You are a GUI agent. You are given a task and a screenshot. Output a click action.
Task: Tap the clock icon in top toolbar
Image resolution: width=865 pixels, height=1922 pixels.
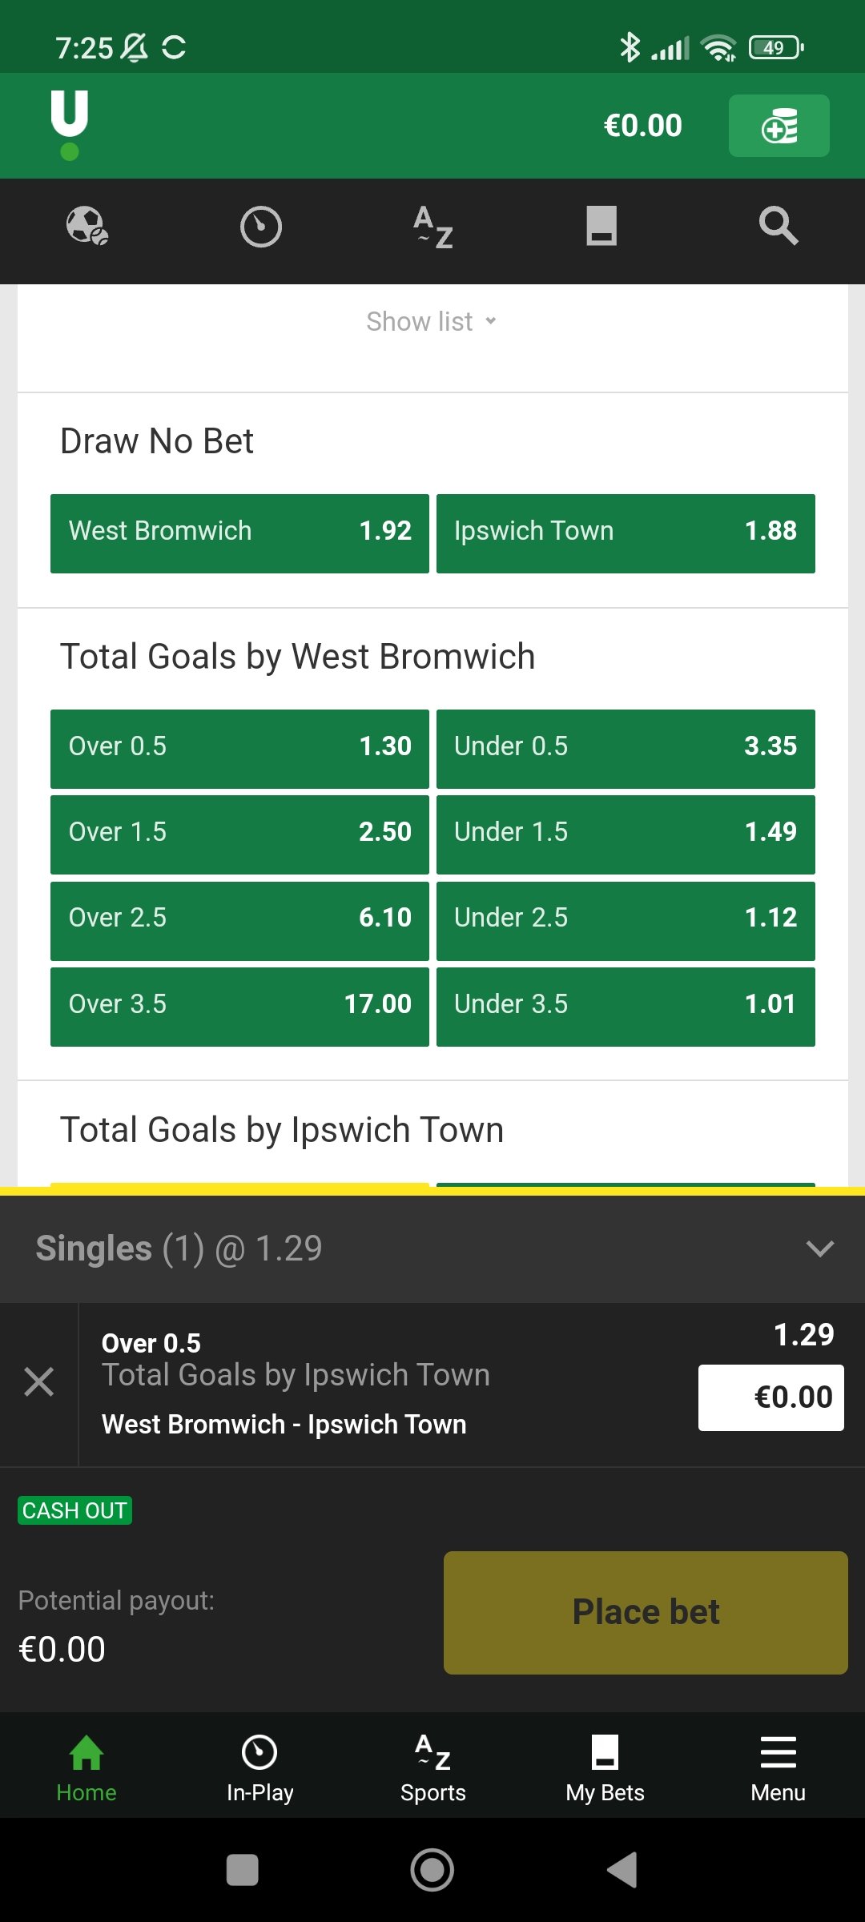[261, 227]
